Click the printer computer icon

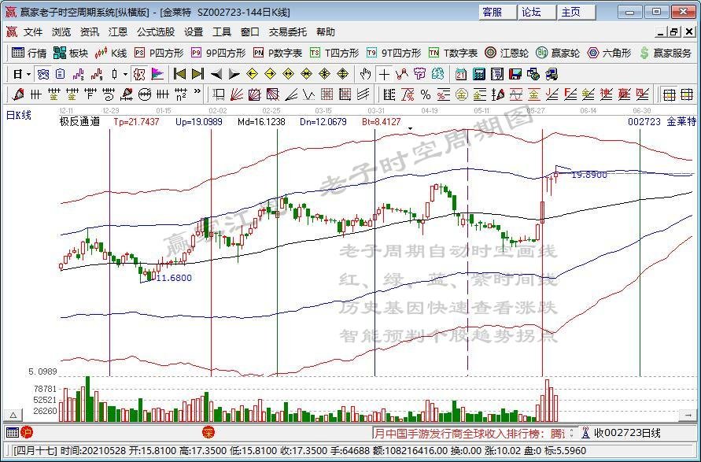(x=552, y=74)
